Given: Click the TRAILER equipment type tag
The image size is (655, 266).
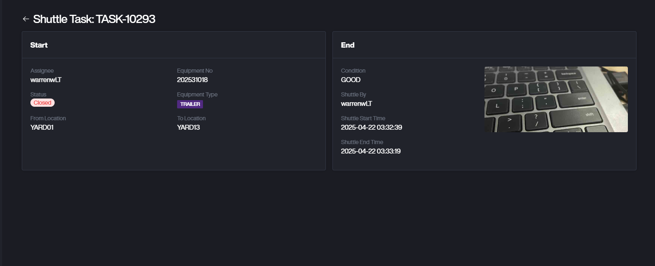Looking at the screenshot, I should click(190, 104).
